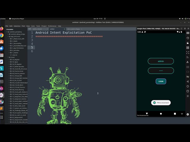Click Genymotion curly braces icon
The height and width of the screenshot is (142, 190).
click(188, 72)
